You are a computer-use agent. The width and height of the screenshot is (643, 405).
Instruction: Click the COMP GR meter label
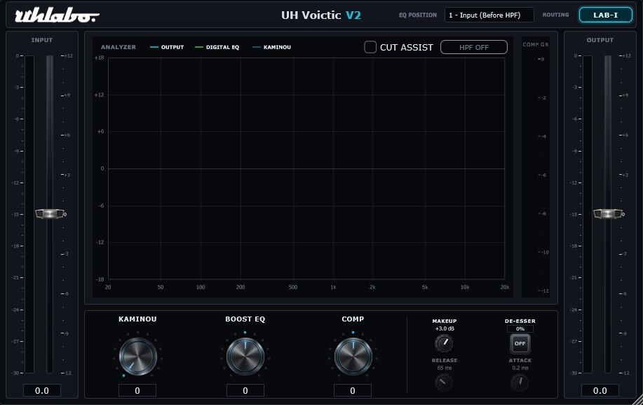point(535,44)
